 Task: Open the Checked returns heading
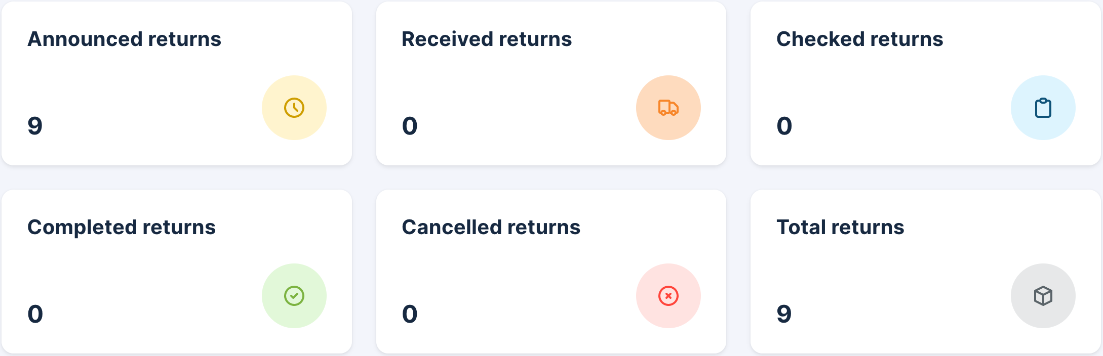[x=859, y=39]
